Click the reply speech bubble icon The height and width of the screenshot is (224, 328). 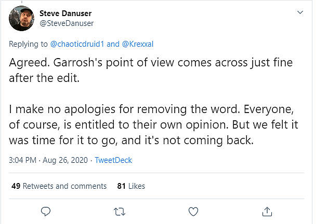click(x=46, y=211)
